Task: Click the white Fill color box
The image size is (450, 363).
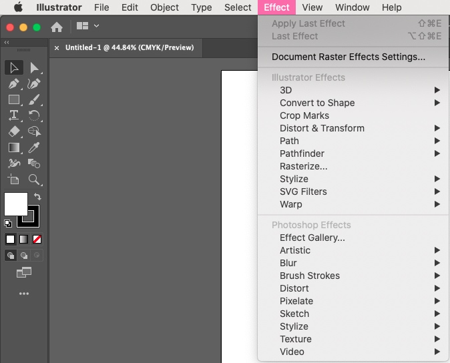Action: pyautogui.click(x=16, y=204)
